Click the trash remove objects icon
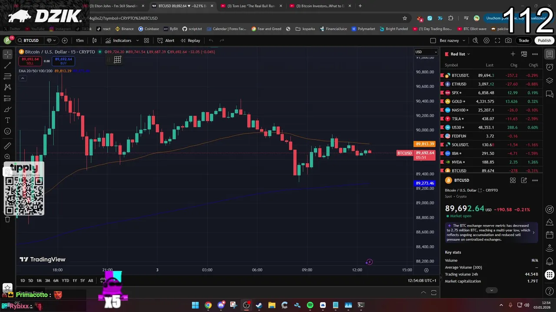 tap(7, 219)
